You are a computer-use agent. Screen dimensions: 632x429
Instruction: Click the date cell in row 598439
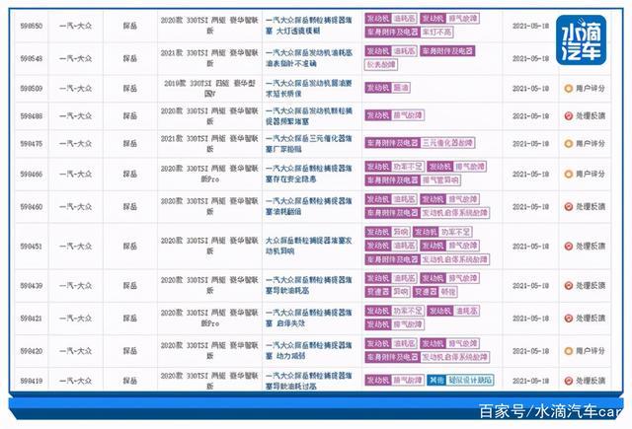[x=530, y=286]
